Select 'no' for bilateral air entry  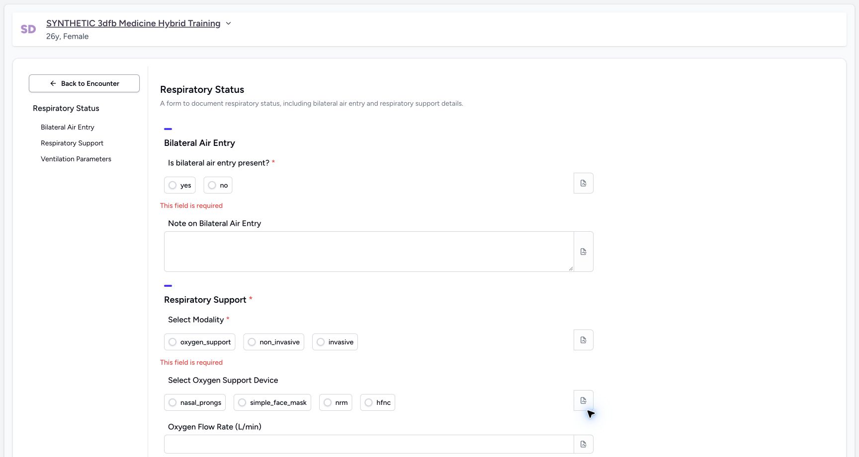click(x=218, y=185)
